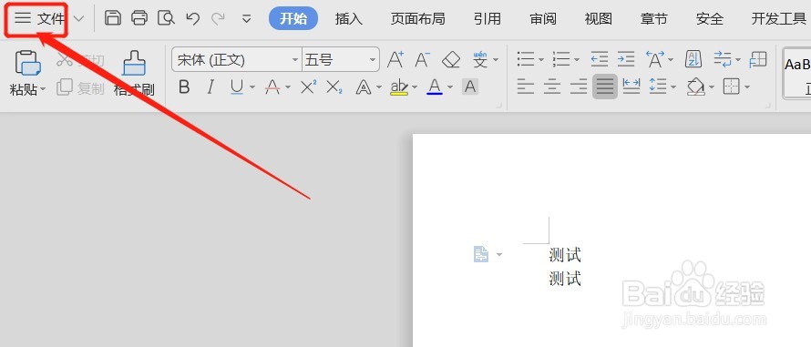Click the Redo arrow icon

point(219,19)
